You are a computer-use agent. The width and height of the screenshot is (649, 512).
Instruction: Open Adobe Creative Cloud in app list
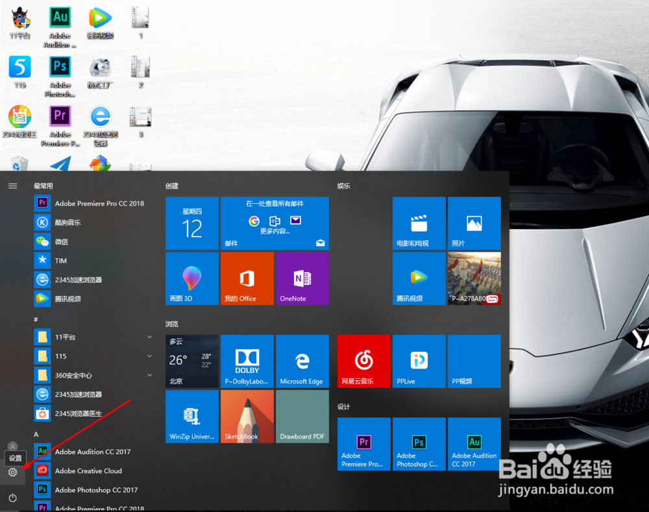click(x=93, y=470)
